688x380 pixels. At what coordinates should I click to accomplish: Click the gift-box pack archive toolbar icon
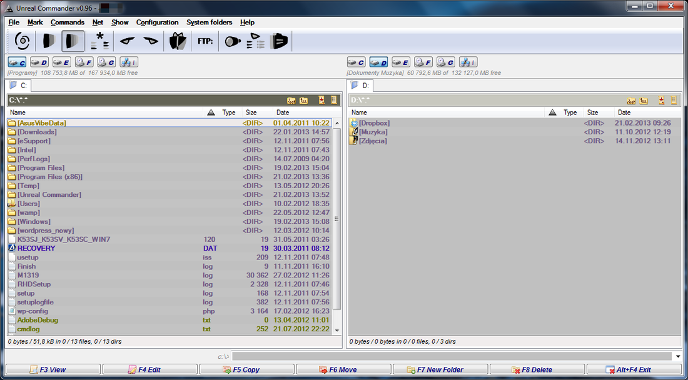(x=178, y=41)
